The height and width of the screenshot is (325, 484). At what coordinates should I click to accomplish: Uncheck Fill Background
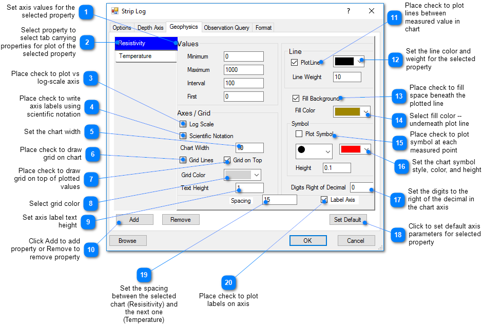296,98
